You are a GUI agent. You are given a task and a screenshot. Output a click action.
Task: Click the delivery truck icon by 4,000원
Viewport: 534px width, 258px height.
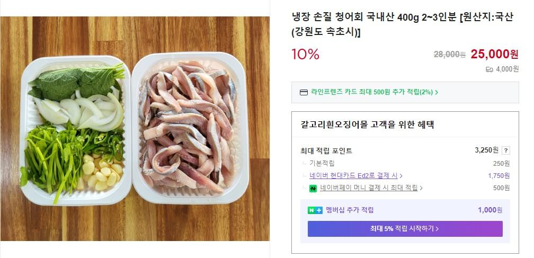(489, 69)
